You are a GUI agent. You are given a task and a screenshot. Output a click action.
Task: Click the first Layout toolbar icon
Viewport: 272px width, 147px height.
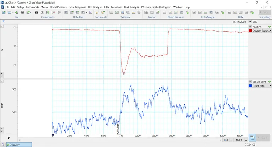tap(146, 12)
